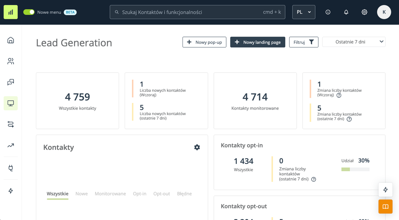
Task: Click Liczba nowych kontaktów (ostatnie 7 dni) text
Action: pyautogui.click(x=163, y=116)
